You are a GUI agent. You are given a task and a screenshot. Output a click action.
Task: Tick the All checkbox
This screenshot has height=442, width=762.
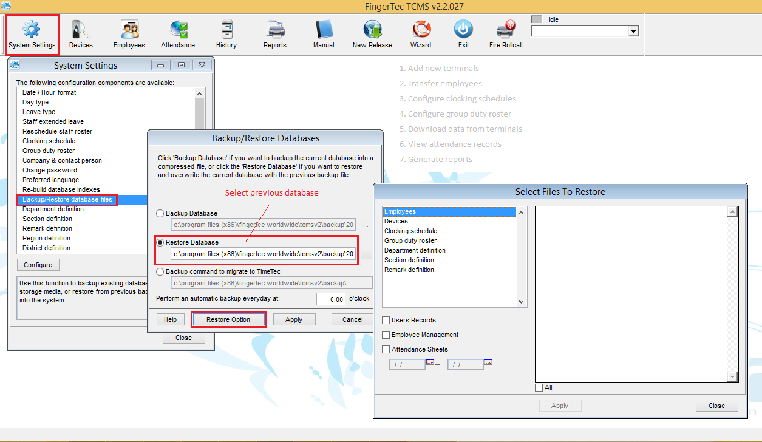pos(539,387)
